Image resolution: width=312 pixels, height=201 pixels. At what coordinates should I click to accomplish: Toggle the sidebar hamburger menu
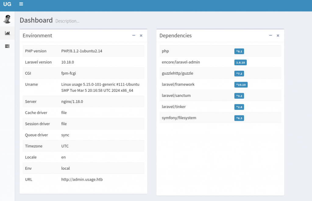21,4
